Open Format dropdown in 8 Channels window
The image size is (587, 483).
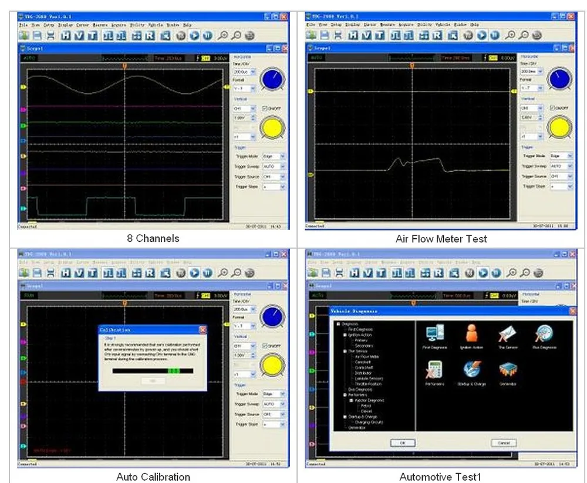(244, 89)
